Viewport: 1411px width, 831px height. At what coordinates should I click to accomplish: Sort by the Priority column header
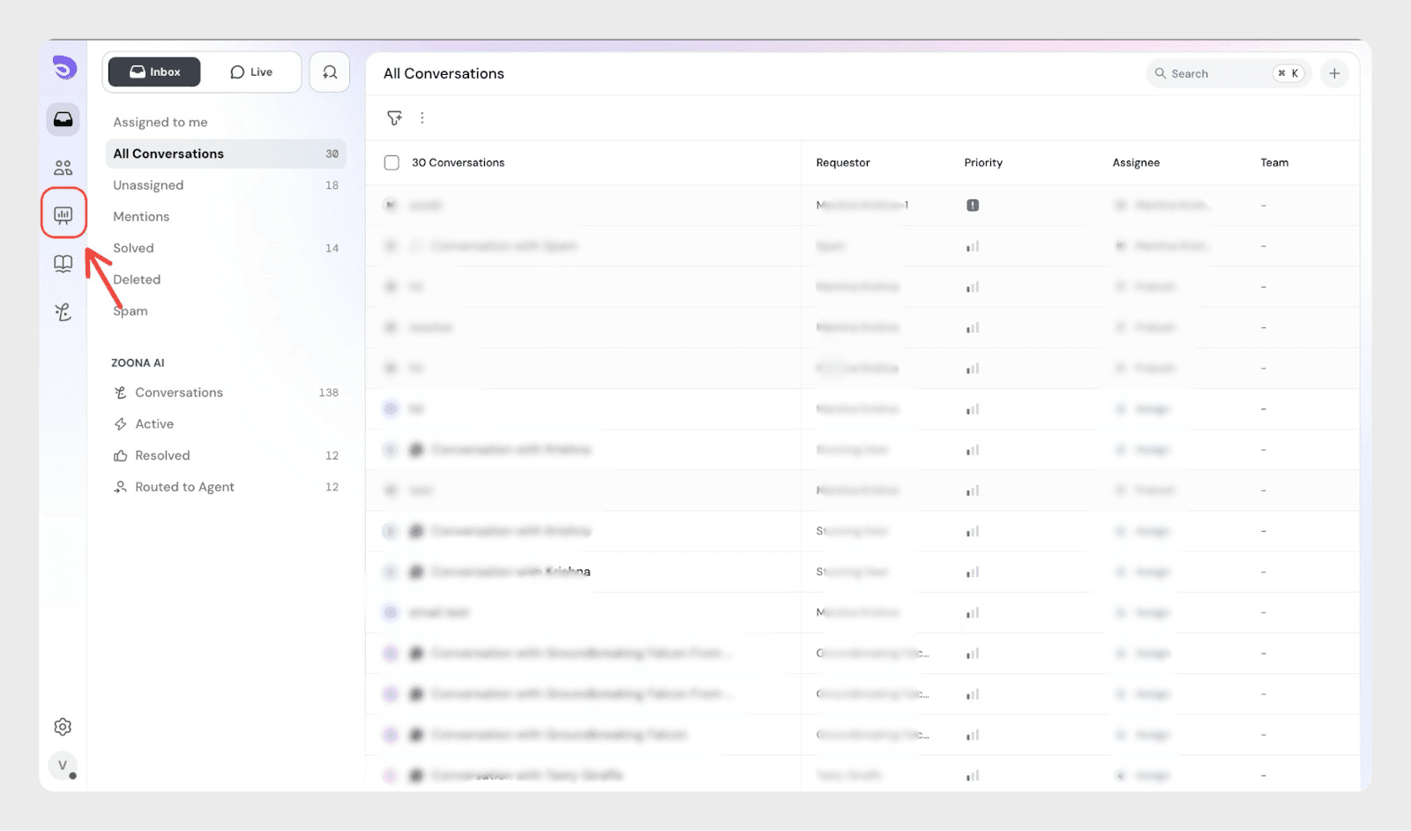(x=983, y=163)
